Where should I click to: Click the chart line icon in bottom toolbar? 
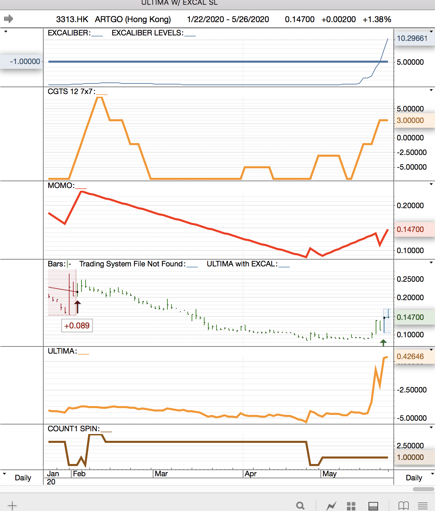(331, 506)
